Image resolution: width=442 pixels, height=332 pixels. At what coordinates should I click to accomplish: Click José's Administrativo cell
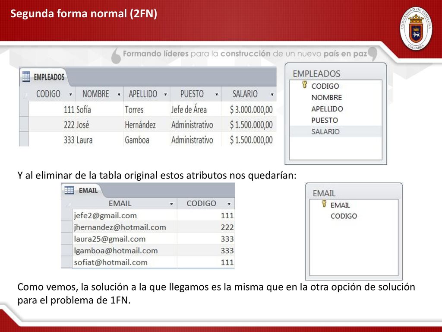point(196,124)
